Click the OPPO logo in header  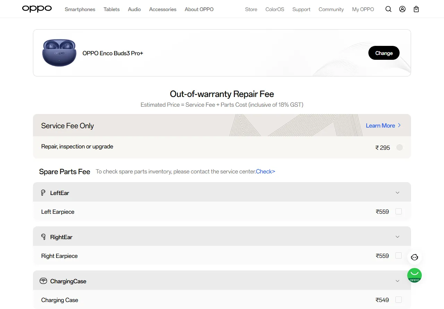[37, 9]
